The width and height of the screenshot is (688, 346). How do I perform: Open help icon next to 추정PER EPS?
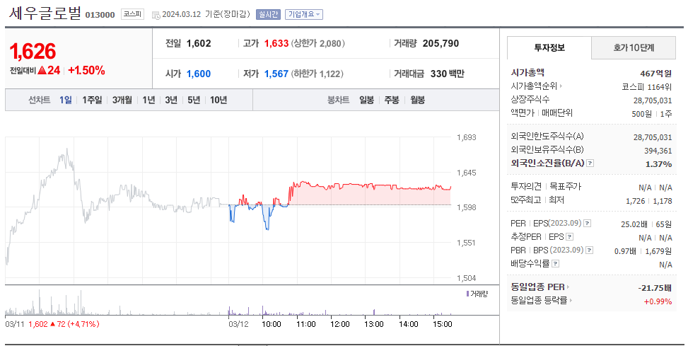click(569, 237)
